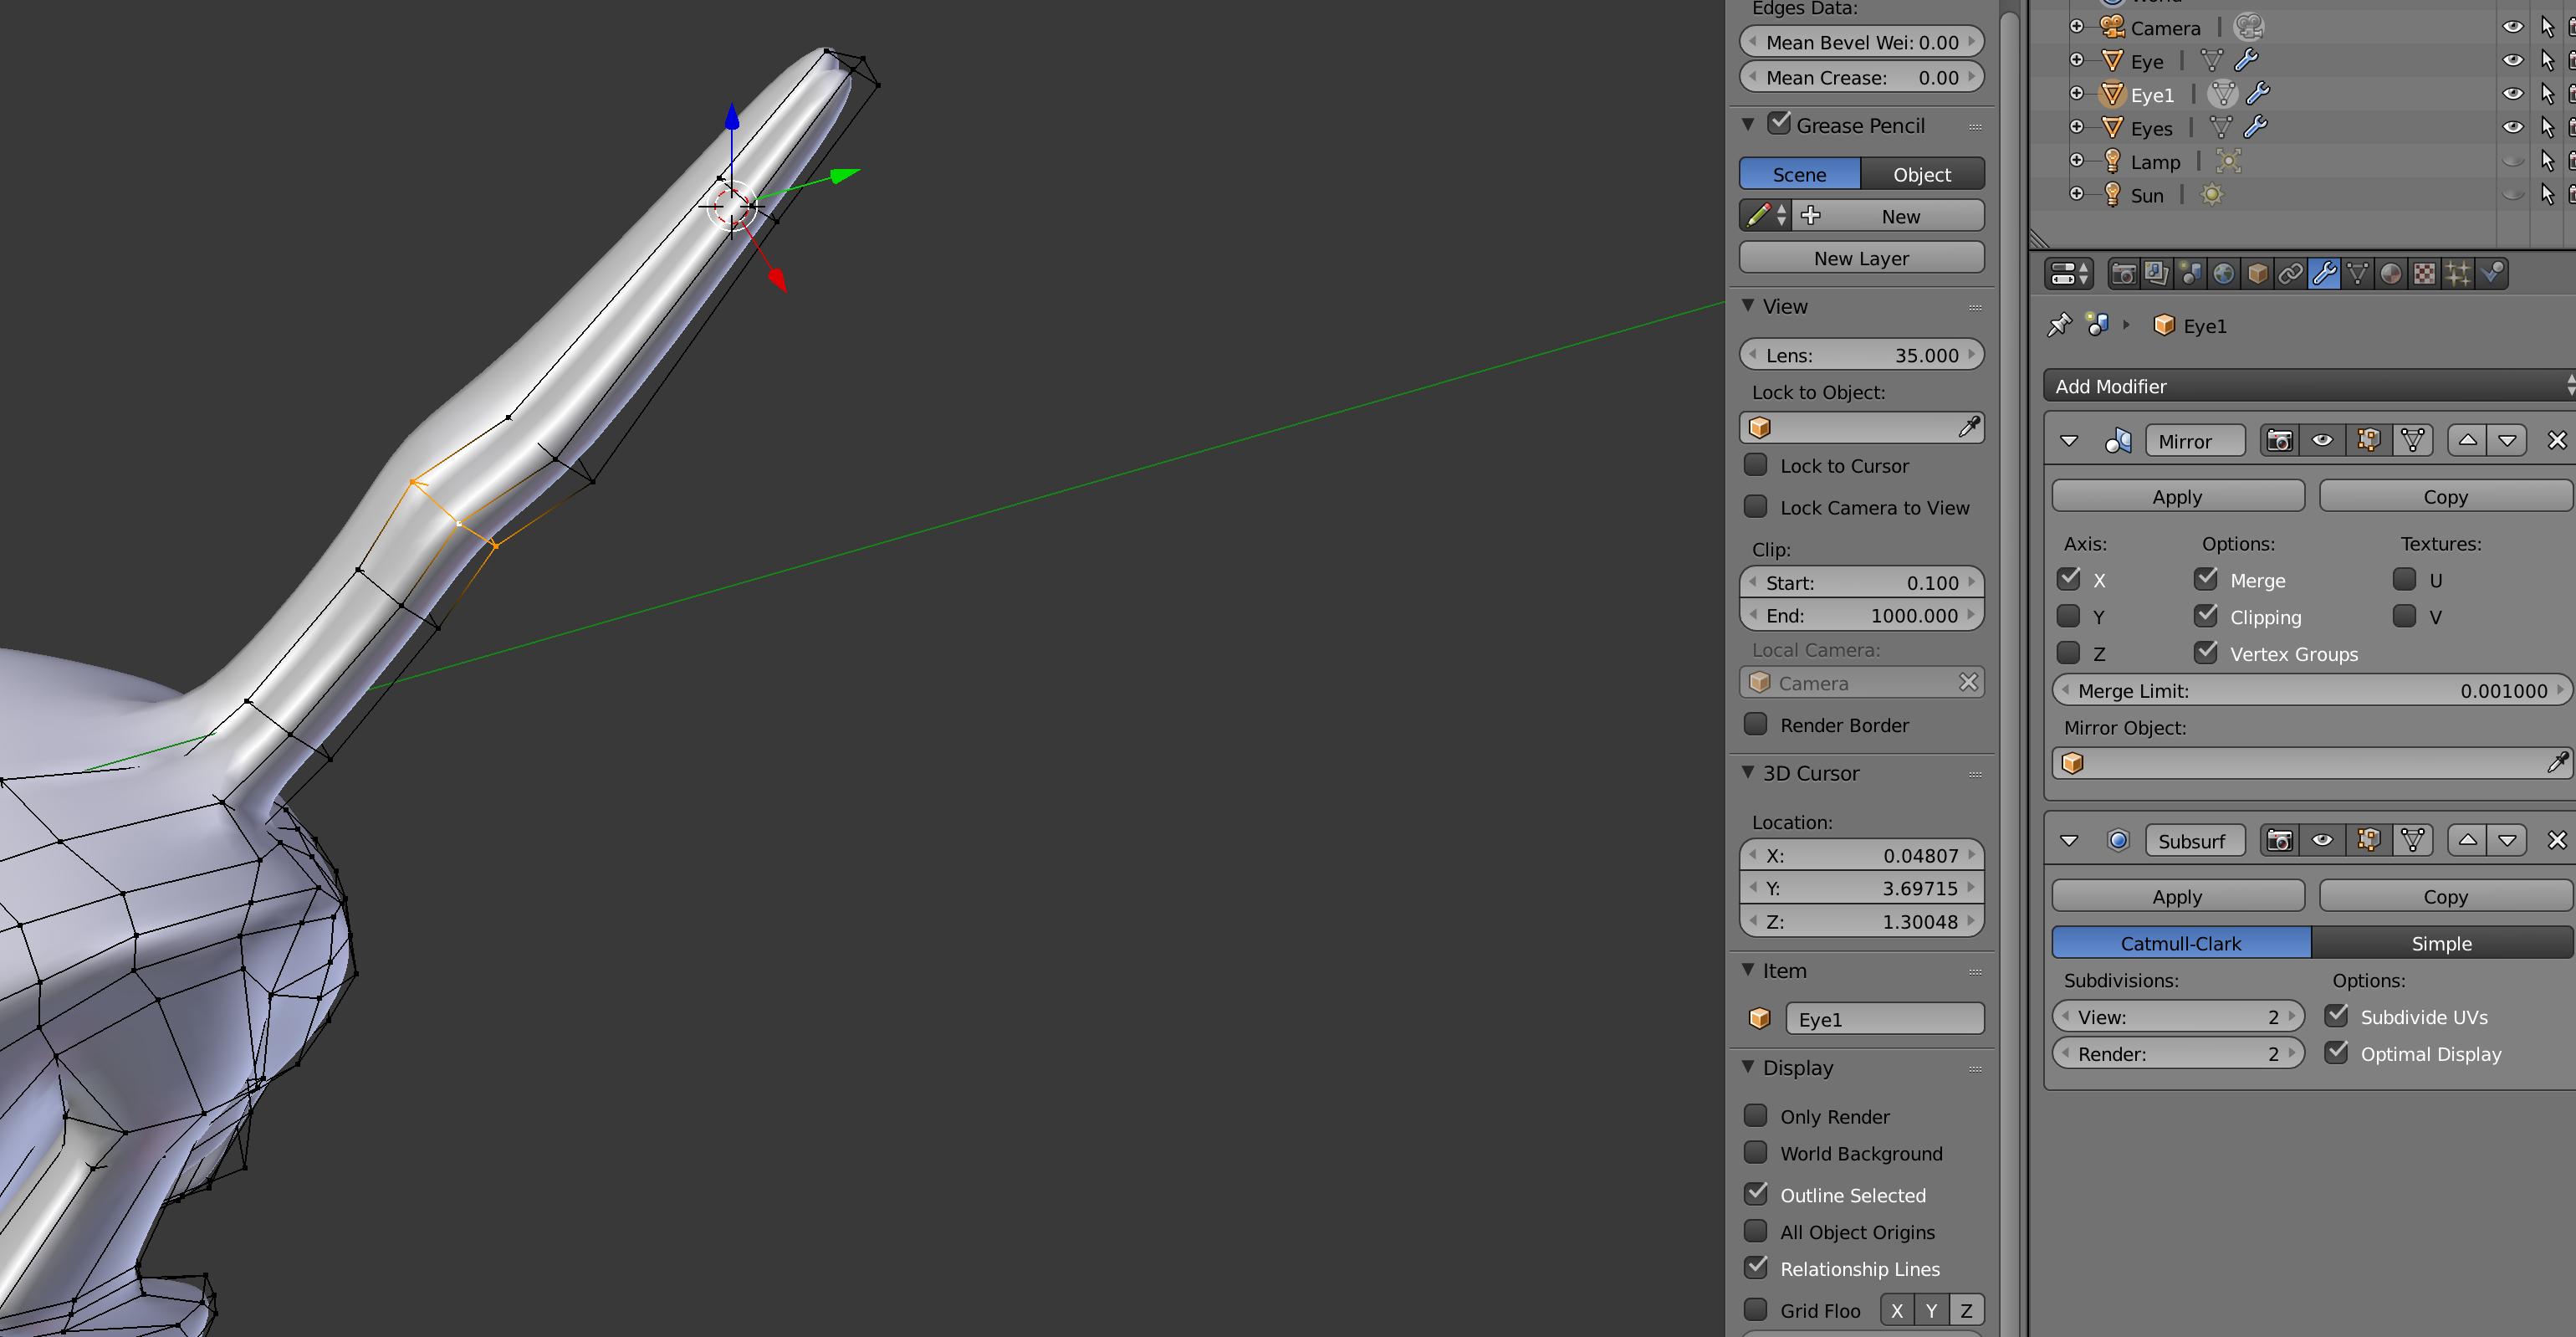Move Subsurf modifier up in stack
This screenshot has height=1337, width=2576.
pyautogui.click(x=2467, y=840)
